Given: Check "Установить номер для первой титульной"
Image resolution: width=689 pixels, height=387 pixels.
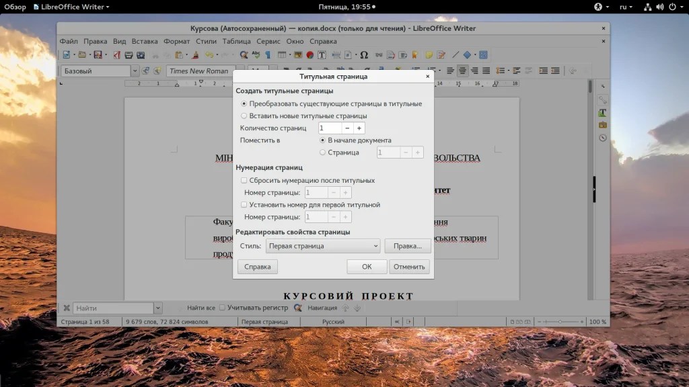Looking at the screenshot, I should [x=244, y=204].
